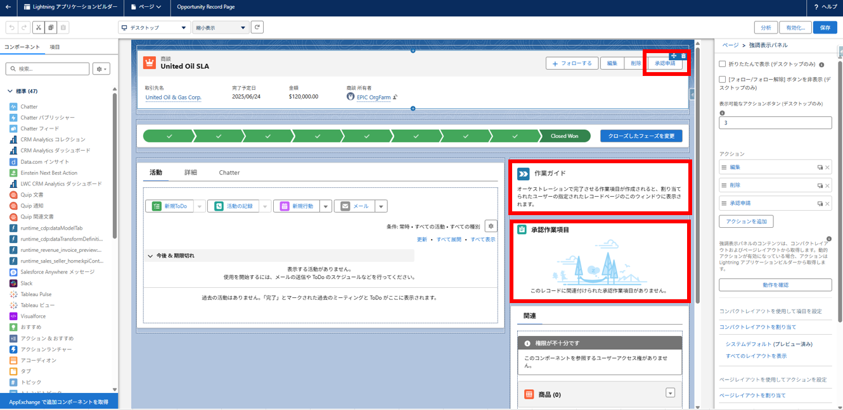Screen dimensions: 843x410
Task: Select the 関連 tab
Action: pos(530,315)
